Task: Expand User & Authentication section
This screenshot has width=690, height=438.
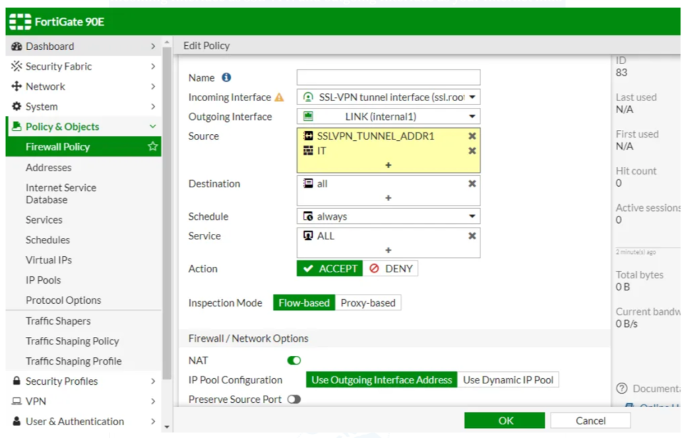Action: click(x=84, y=421)
